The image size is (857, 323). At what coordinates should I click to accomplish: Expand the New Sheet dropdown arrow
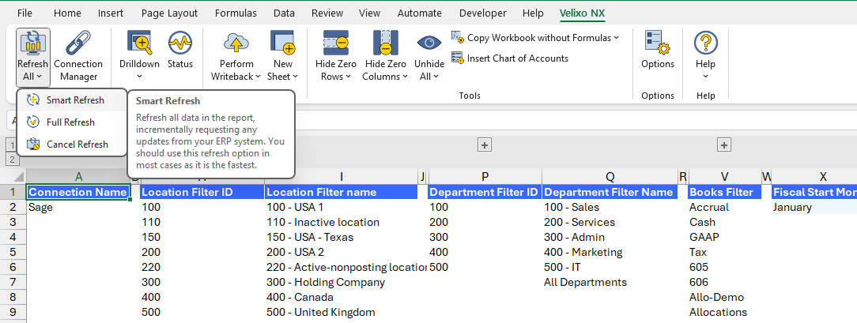(x=295, y=77)
